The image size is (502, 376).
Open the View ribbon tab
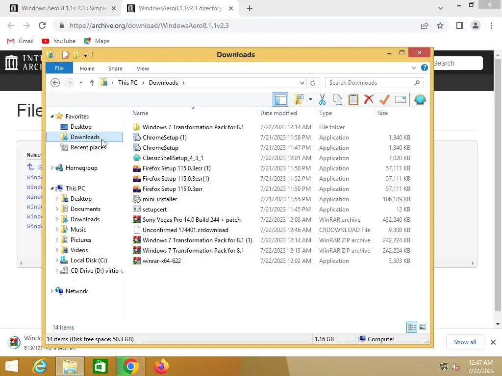(143, 69)
